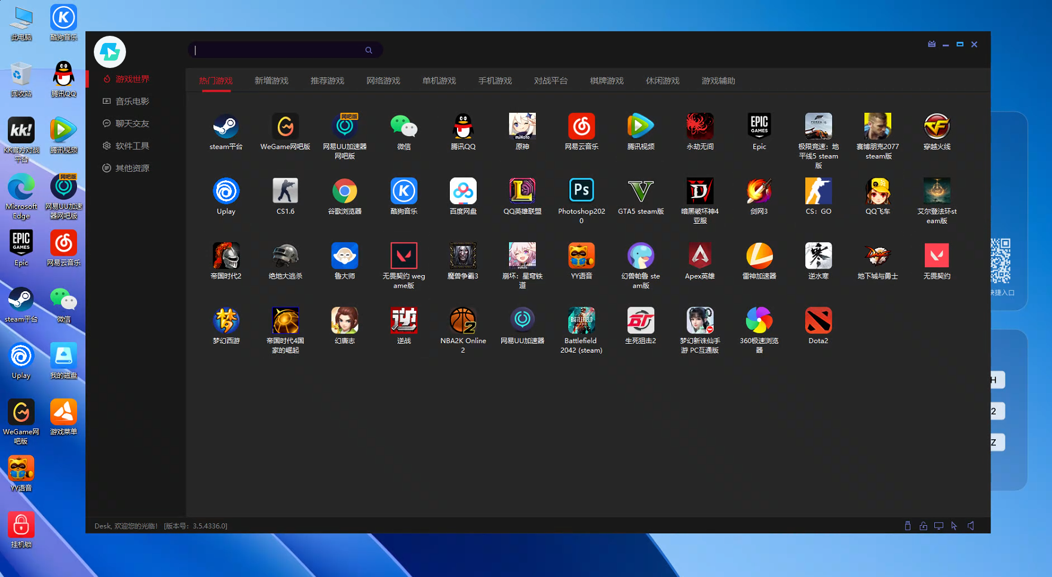Switch to 新增游戏 tab
The height and width of the screenshot is (577, 1052).
pyautogui.click(x=271, y=81)
